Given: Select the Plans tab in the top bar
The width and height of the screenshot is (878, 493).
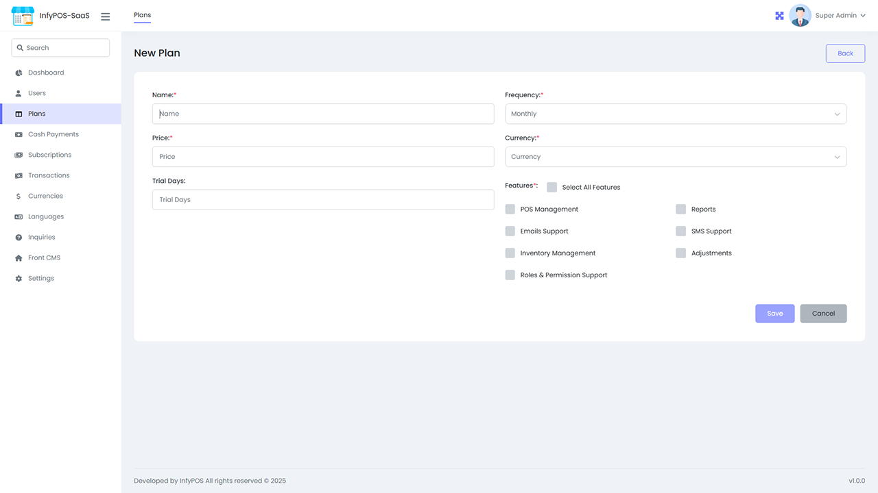Looking at the screenshot, I should point(142,15).
